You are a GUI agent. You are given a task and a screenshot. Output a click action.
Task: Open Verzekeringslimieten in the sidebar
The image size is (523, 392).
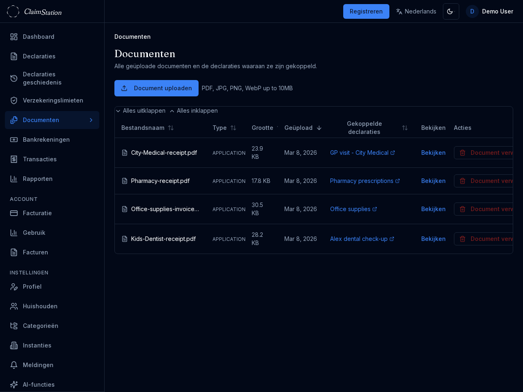point(53,100)
